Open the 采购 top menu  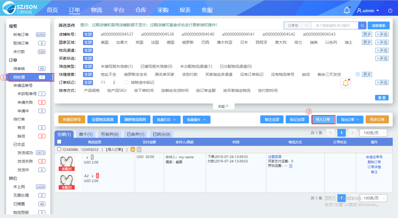tap(163, 10)
